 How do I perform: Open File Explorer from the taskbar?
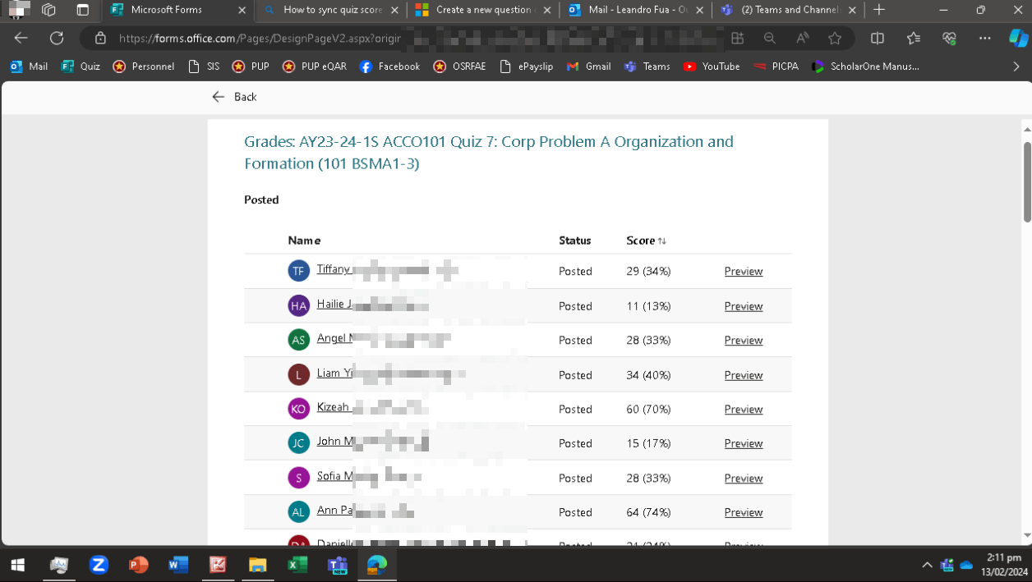(257, 565)
